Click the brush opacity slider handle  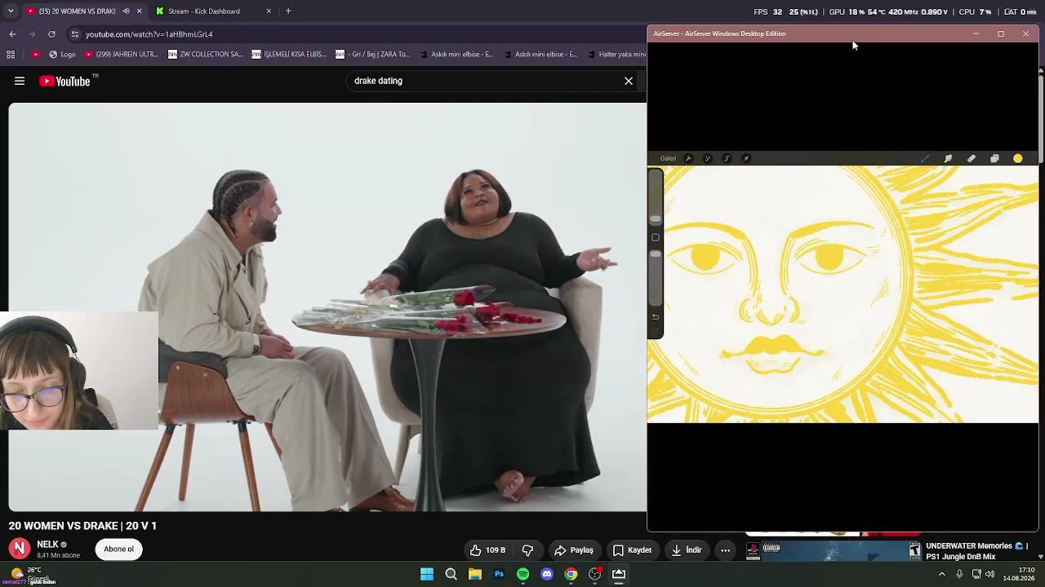[655, 254]
